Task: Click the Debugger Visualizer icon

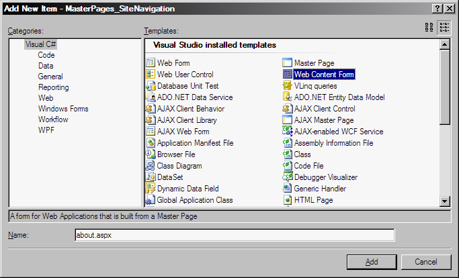Action: (x=288, y=177)
